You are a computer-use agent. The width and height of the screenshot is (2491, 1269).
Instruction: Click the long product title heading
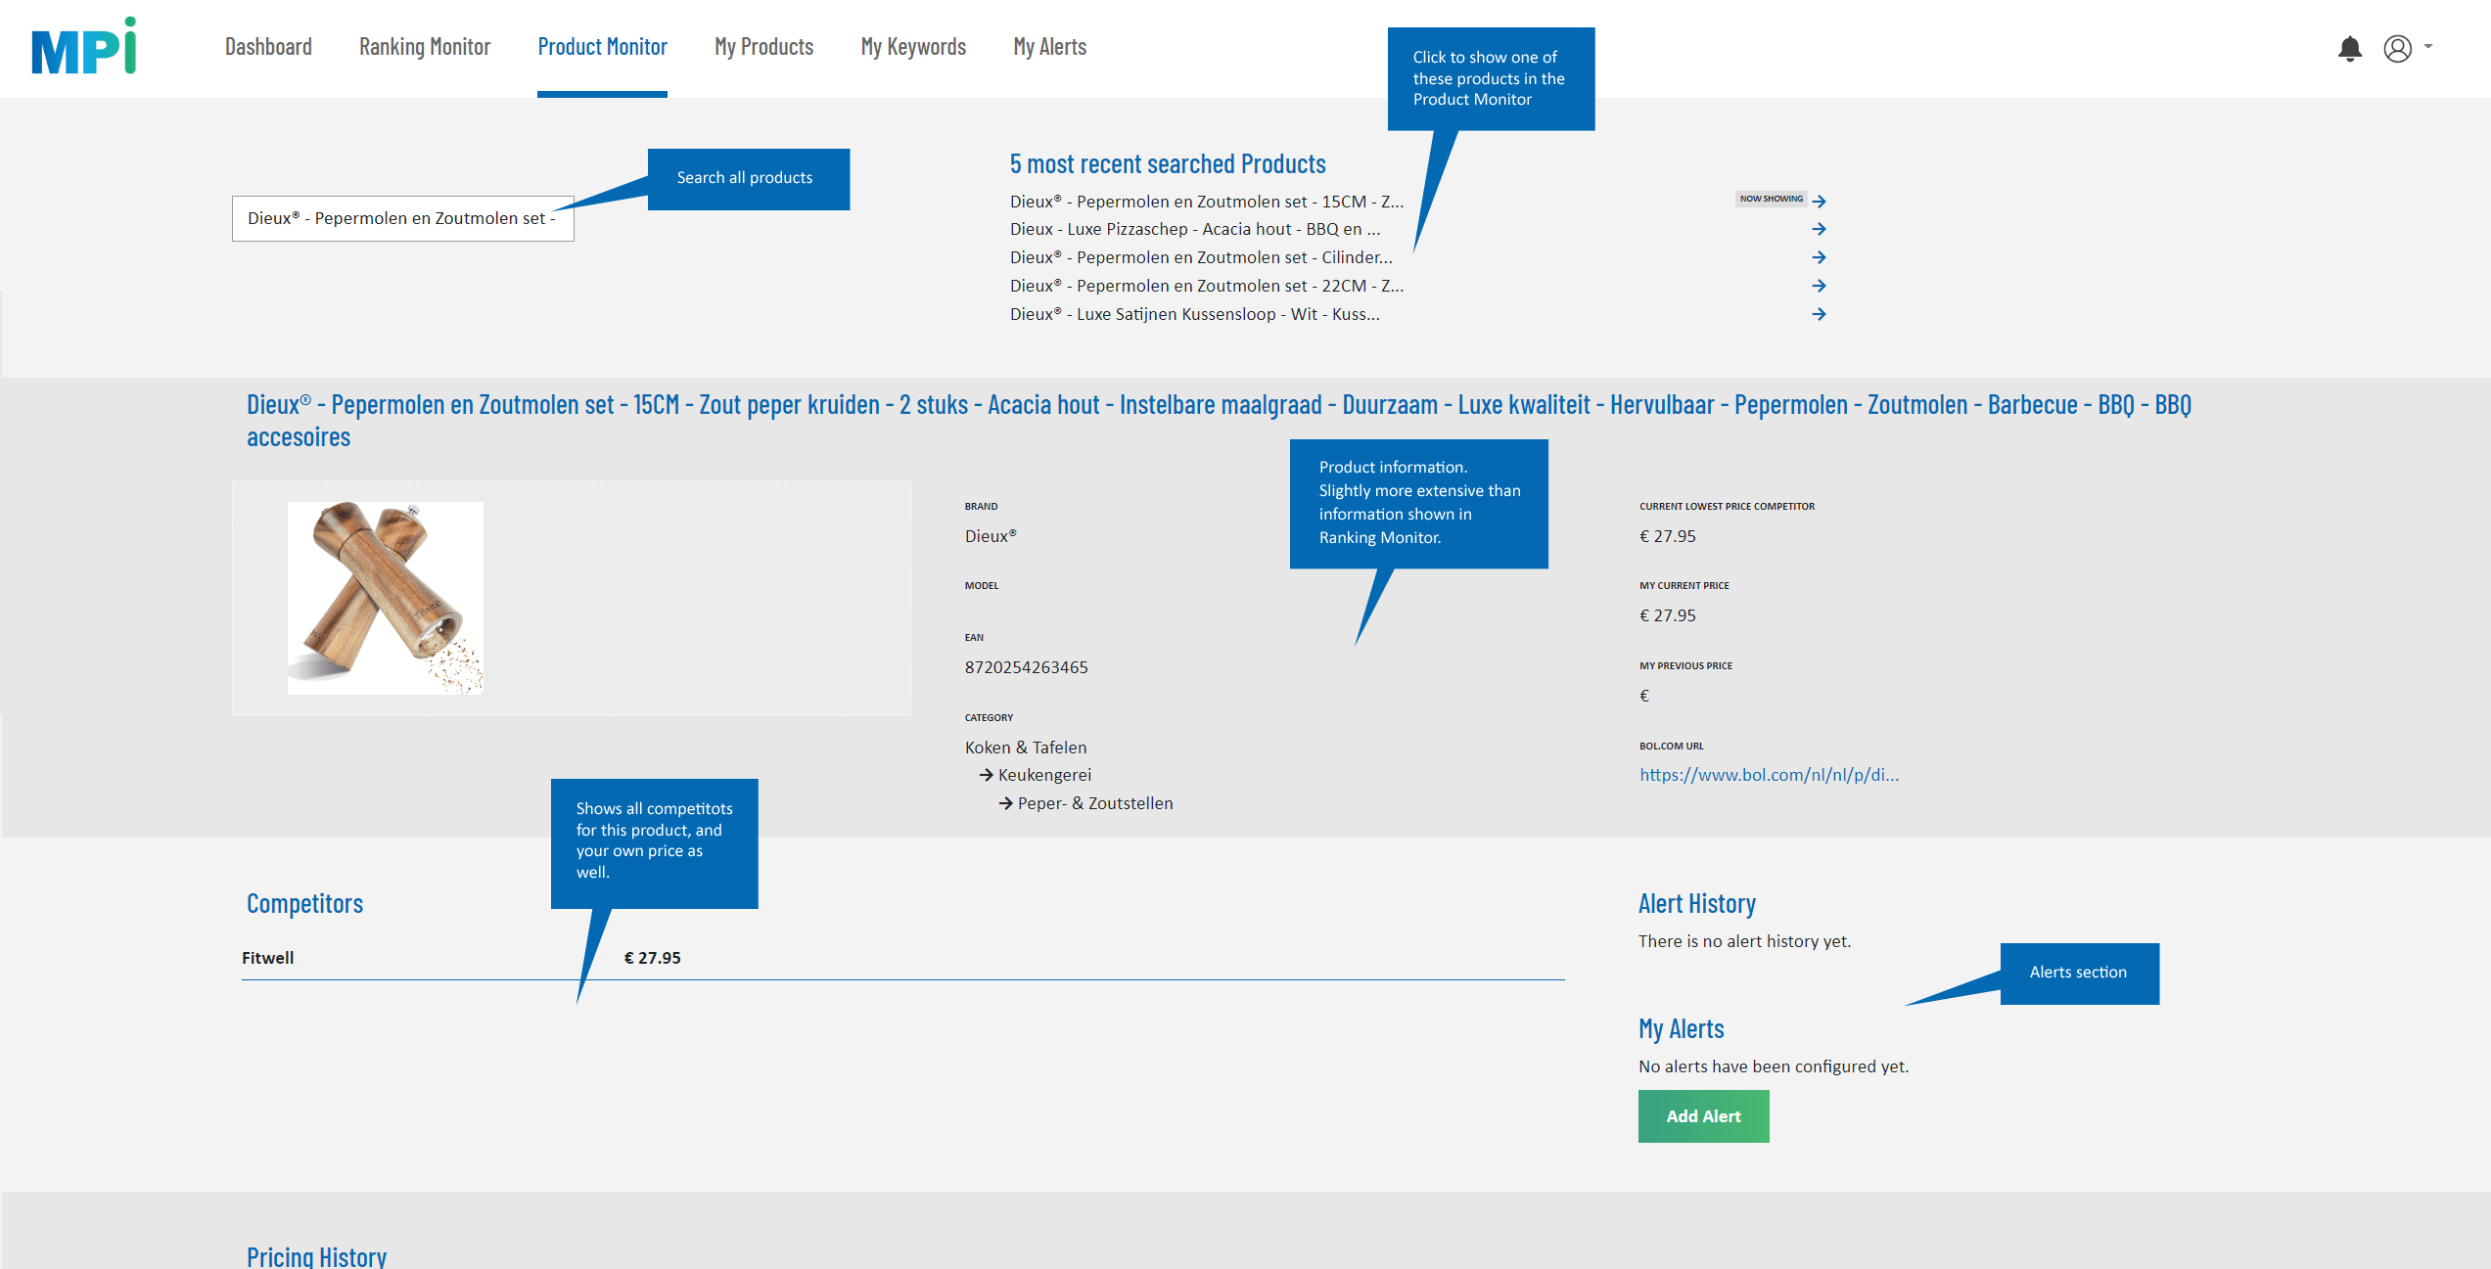tap(1219, 421)
